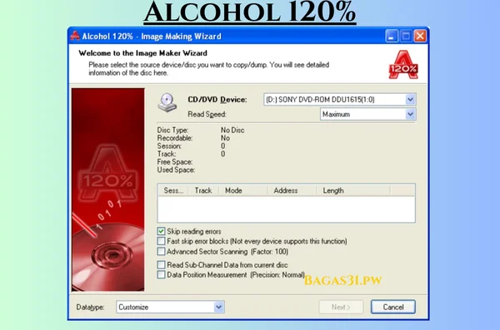Click the CD/DVD drive disc icon
Viewport: 500px width, 330px height.
[x=167, y=103]
